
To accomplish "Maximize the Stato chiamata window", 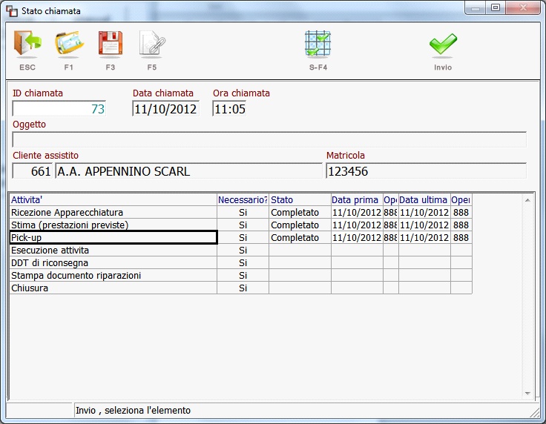I will (496, 7).
